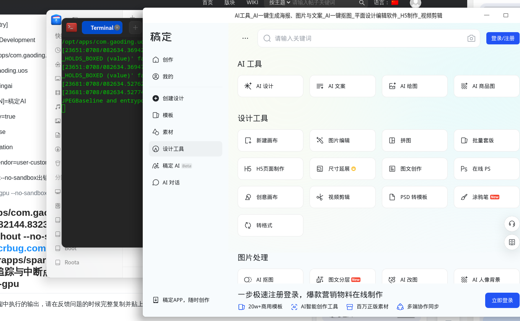The width and height of the screenshot is (520, 321).
Task: Click the file manager app icon
Action: click(x=56, y=20)
